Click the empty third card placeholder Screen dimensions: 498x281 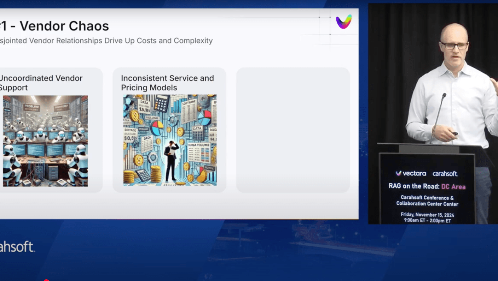pyautogui.click(x=293, y=130)
